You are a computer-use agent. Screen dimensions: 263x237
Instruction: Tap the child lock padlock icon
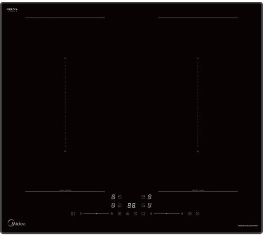click(x=127, y=213)
